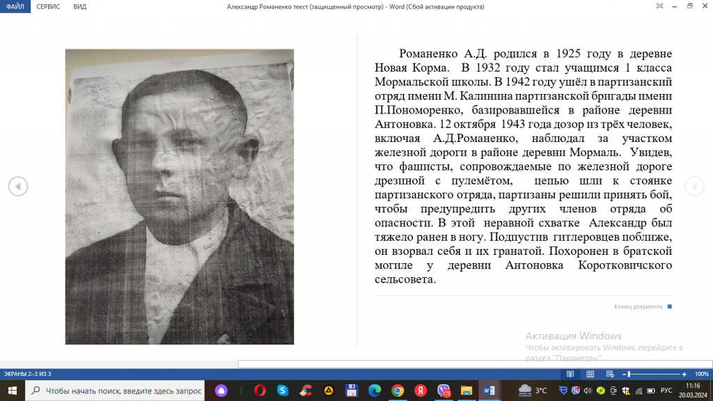Check the battery tray icon

tap(651, 391)
